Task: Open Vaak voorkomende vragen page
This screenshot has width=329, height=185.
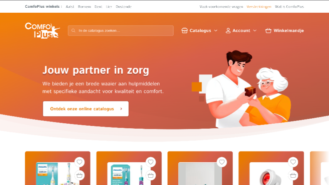Action: [221, 7]
